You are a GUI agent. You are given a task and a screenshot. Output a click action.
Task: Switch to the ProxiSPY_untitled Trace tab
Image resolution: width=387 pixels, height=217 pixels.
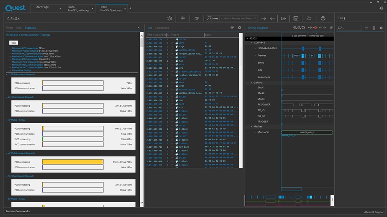click(79, 9)
